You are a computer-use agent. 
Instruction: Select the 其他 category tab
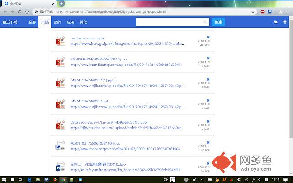83,22
